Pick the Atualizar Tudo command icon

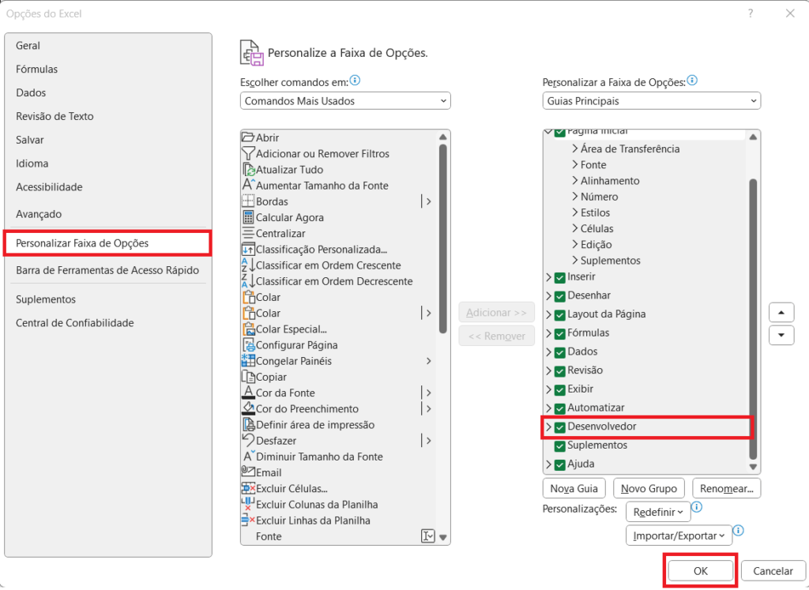point(250,169)
